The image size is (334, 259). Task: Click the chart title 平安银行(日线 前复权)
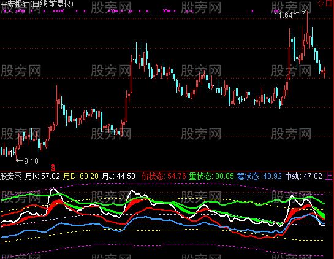coord(36,4)
